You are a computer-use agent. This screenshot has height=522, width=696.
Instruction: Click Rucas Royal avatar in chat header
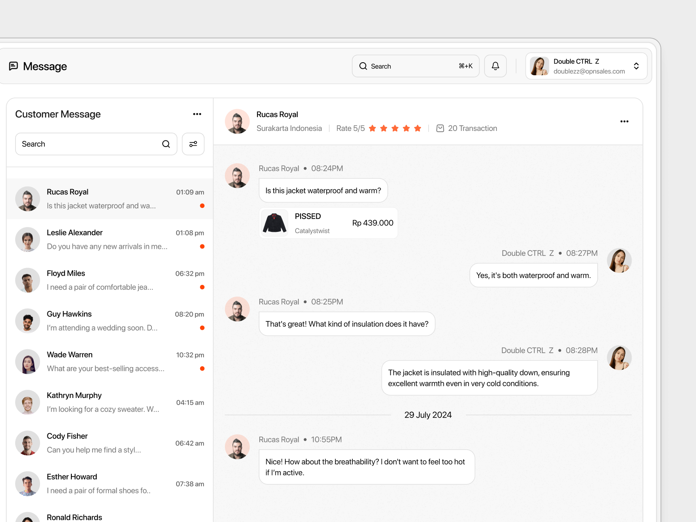237,121
